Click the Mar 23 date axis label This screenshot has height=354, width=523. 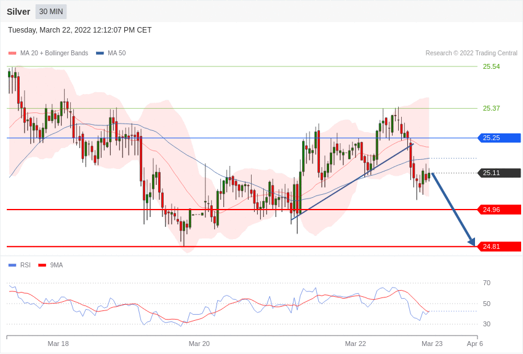click(432, 344)
